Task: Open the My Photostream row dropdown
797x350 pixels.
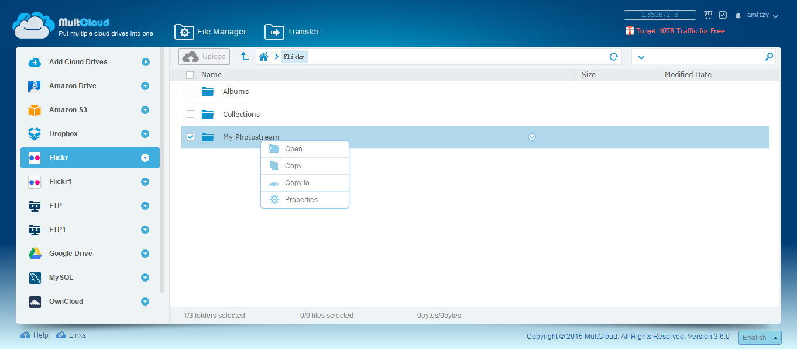Action: click(x=532, y=137)
